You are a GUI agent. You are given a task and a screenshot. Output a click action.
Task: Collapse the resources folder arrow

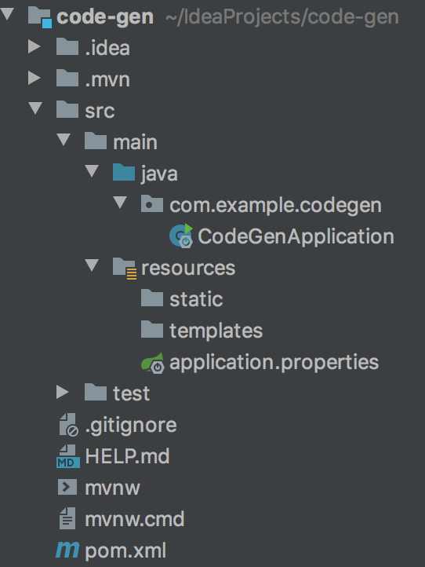[x=92, y=265]
